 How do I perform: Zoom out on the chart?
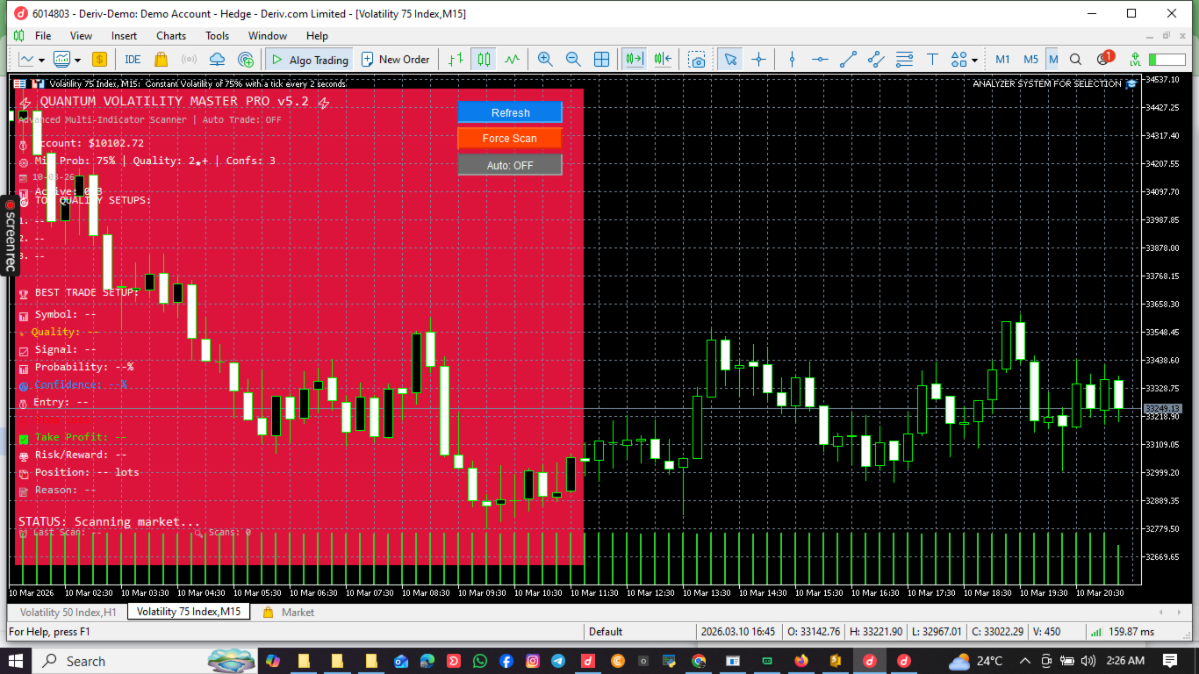[x=573, y=60]
